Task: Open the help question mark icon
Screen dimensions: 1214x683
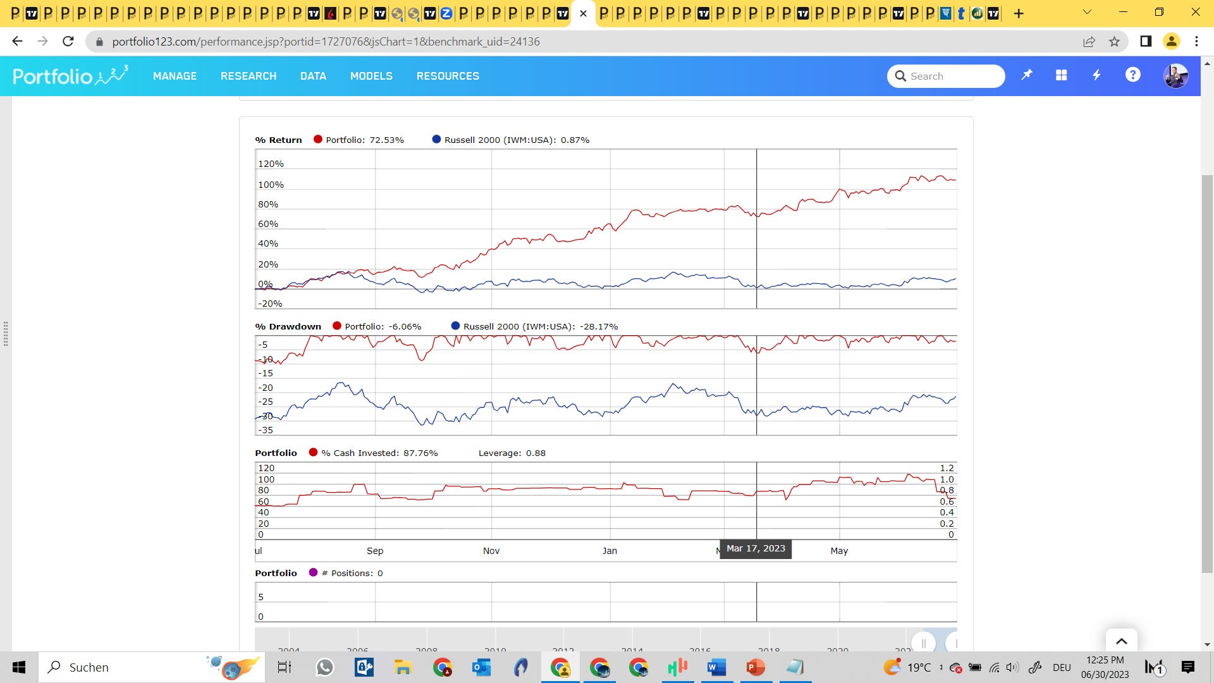Action: (1132, 75)
